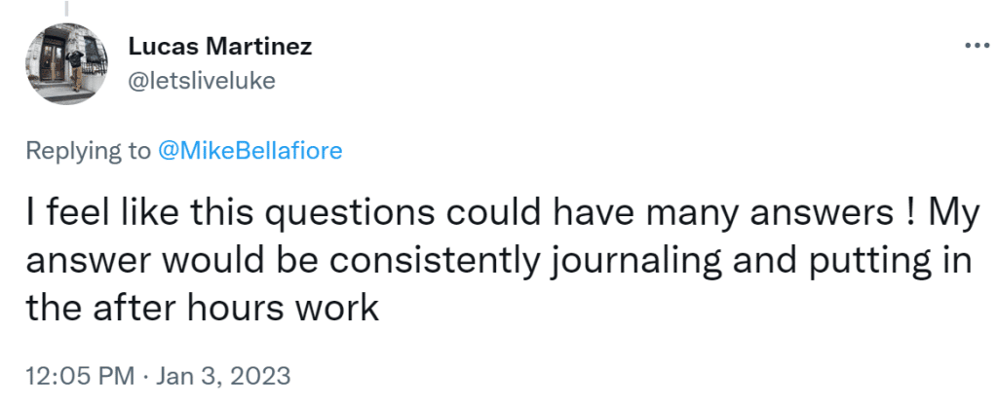Image resolution: width=998 pixels, height=405 pixels.
Task: Open the three-dot more options menu
Action: (977, 46)
